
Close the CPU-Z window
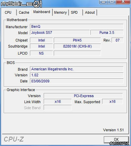coord(123,2)
